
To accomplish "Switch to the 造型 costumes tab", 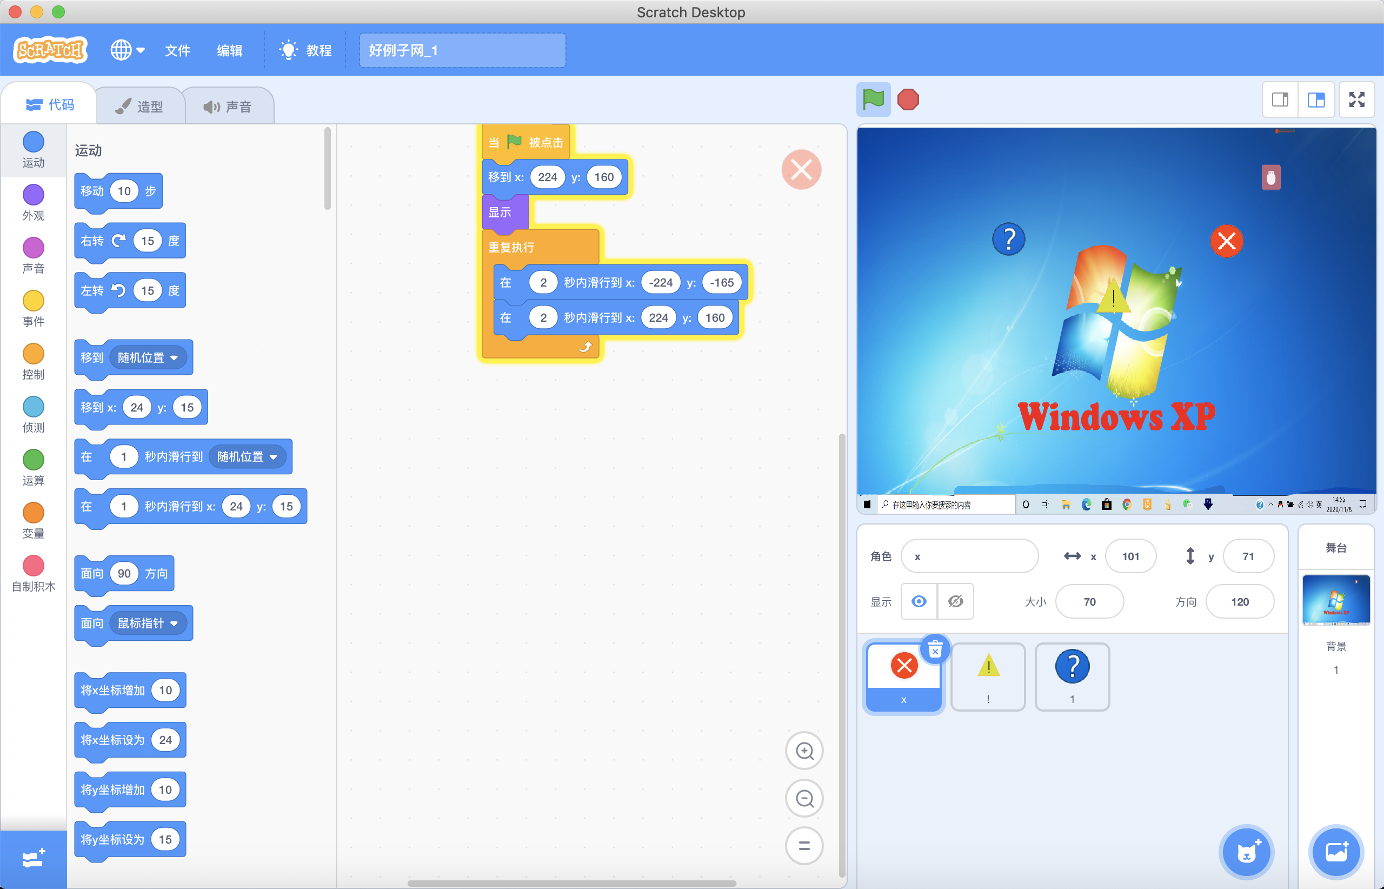I will [139, 106].
